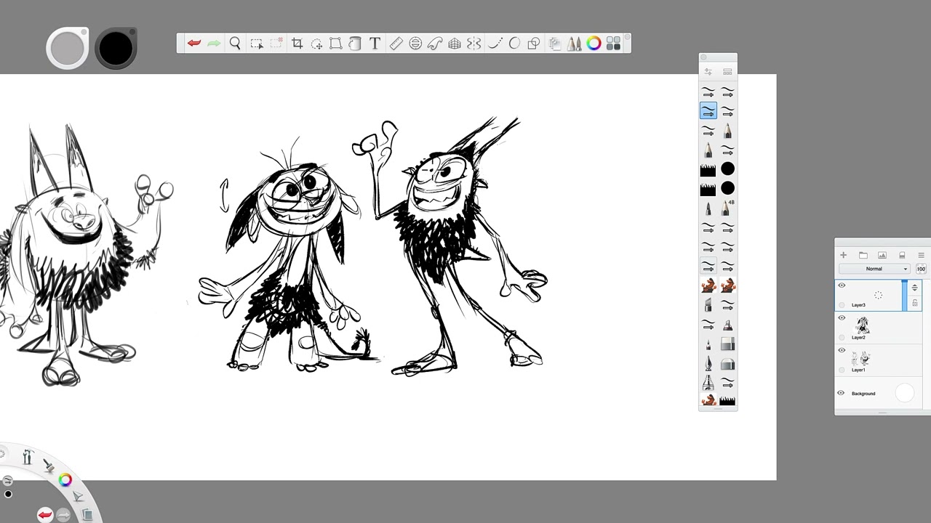Toggle the Layer3 lock icon

click(914, 303)
